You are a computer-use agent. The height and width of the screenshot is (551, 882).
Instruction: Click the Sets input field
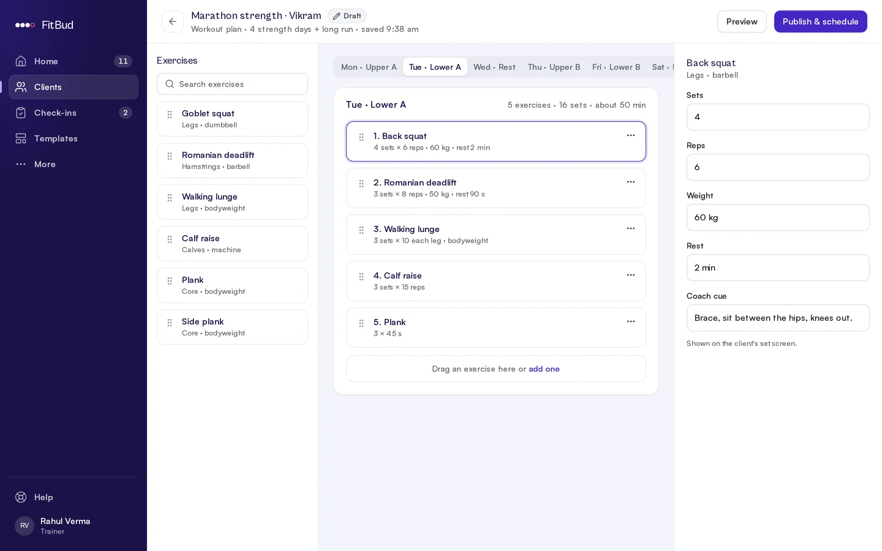point(778,117)
